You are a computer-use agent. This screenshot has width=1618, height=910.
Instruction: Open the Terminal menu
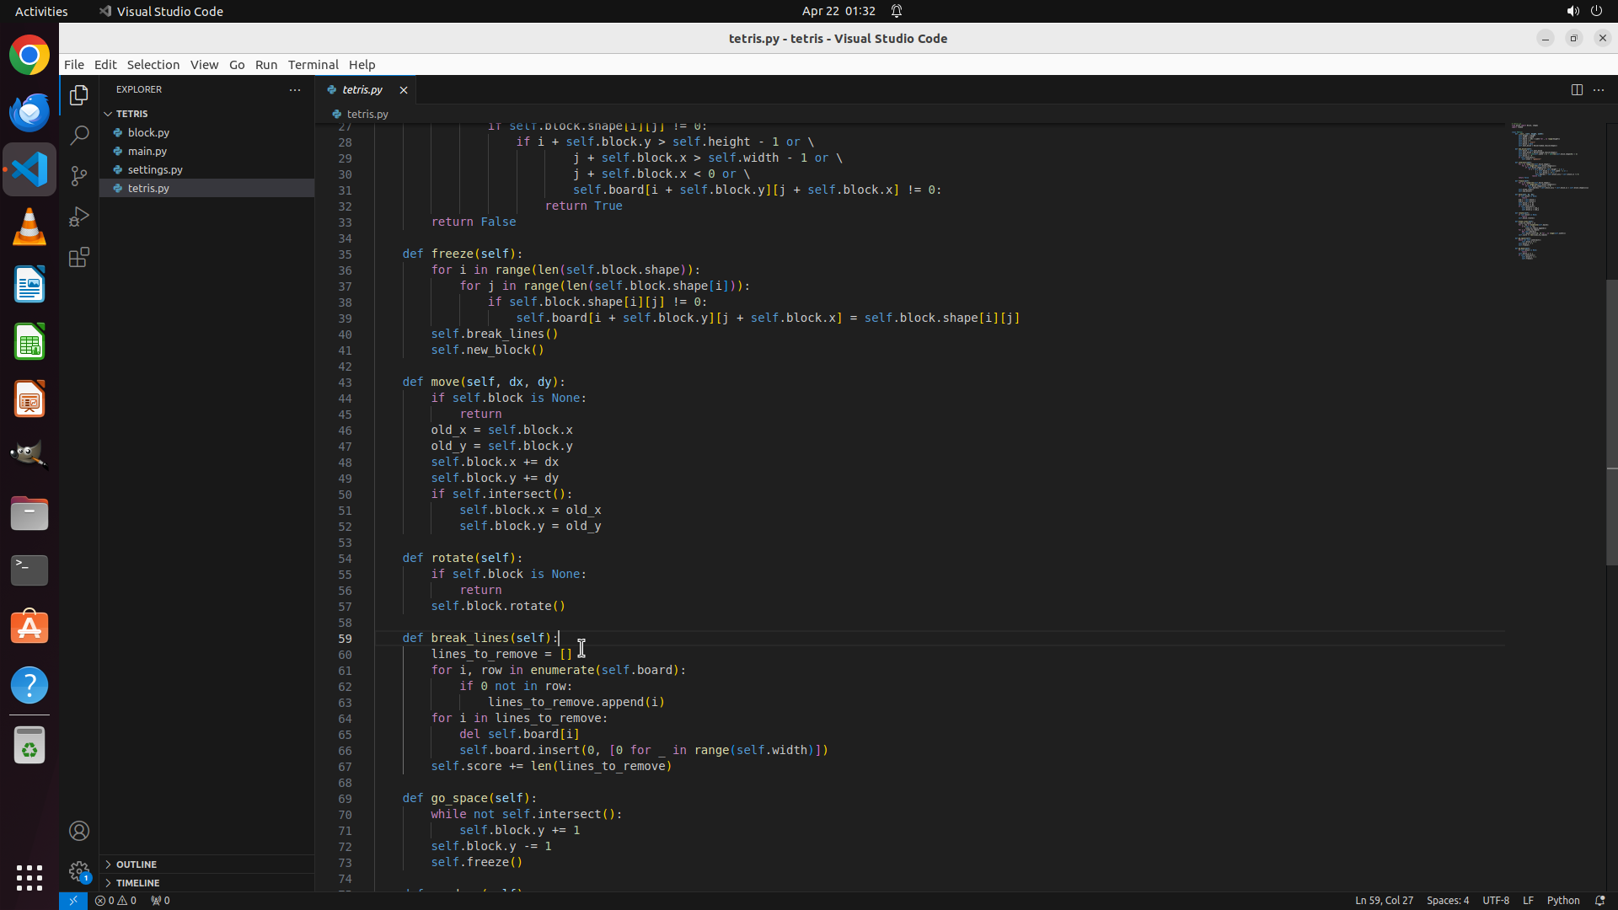(x=313, y=64)
